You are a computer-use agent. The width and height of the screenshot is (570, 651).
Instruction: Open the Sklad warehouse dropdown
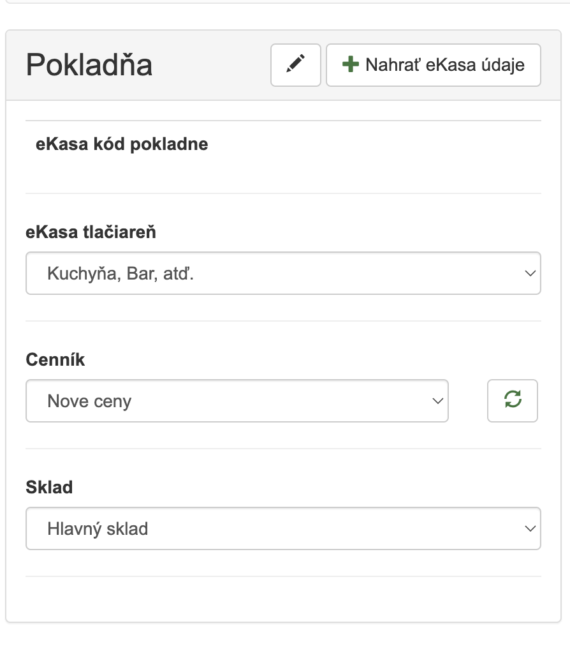[283, 528]
